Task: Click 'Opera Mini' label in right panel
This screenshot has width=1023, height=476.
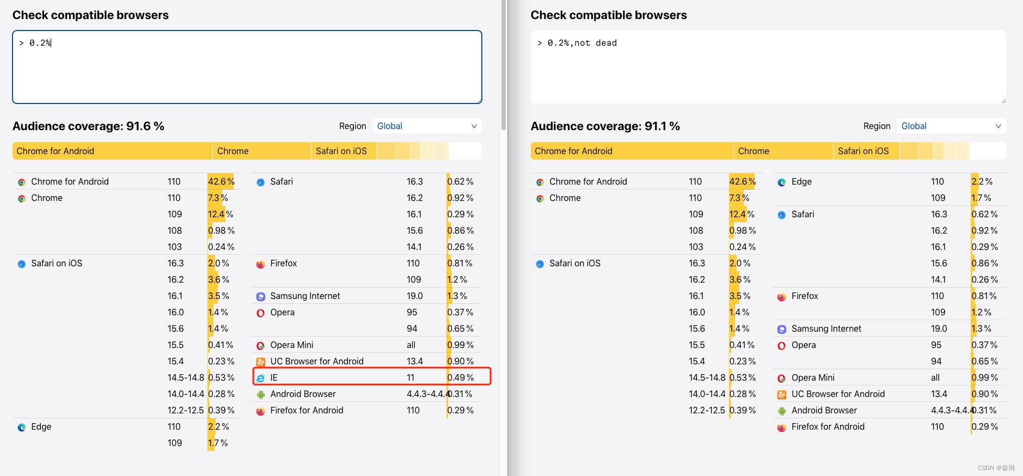Action: (x=813, y=377)
